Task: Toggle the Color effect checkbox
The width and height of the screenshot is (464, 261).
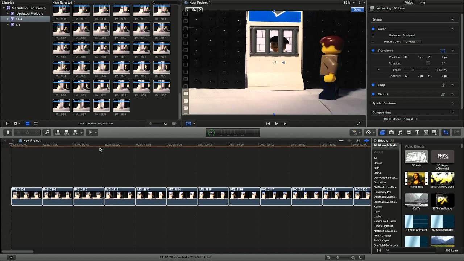Action: [x=373, y=29]
